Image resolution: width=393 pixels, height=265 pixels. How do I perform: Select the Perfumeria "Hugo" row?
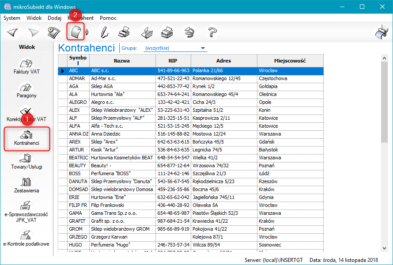tap(191, 245)
